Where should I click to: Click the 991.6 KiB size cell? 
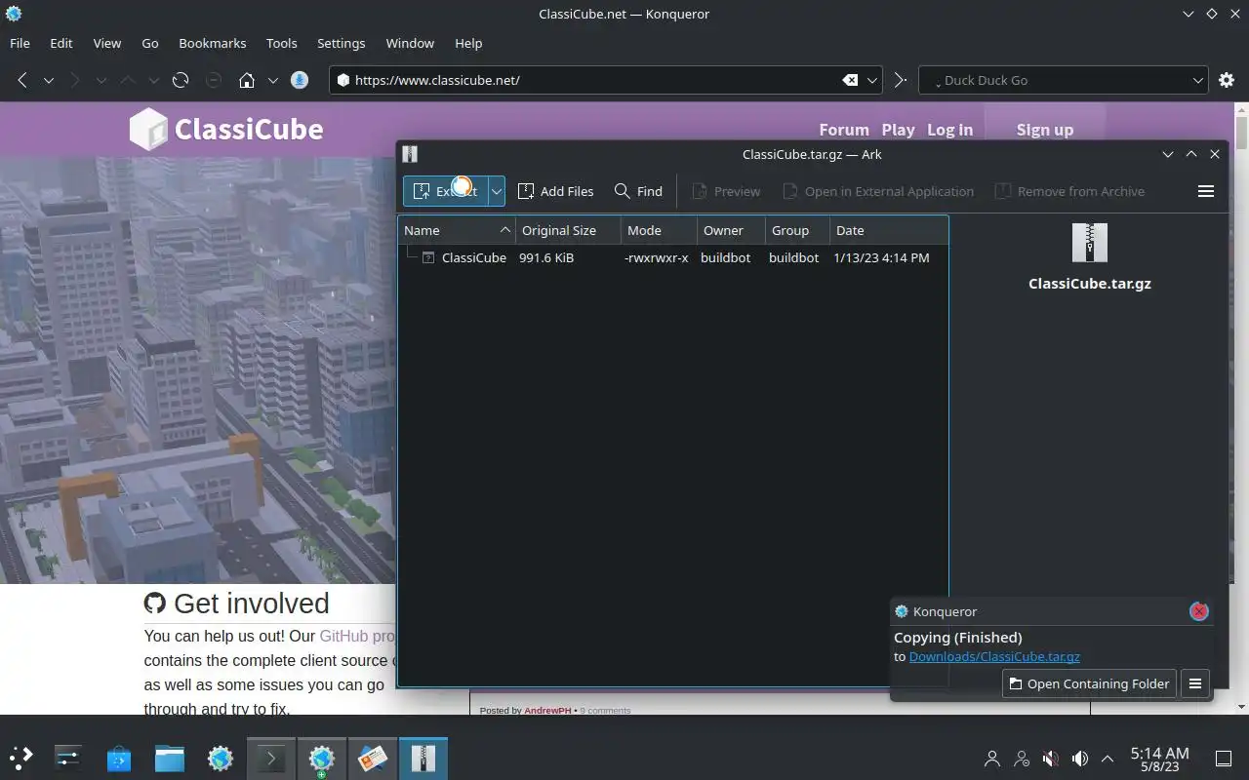click(546, 257)
